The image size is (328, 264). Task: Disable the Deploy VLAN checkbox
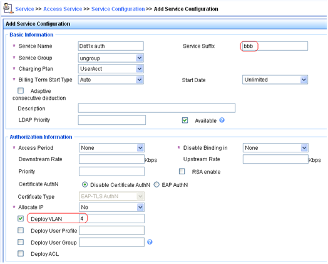point(21,218)
